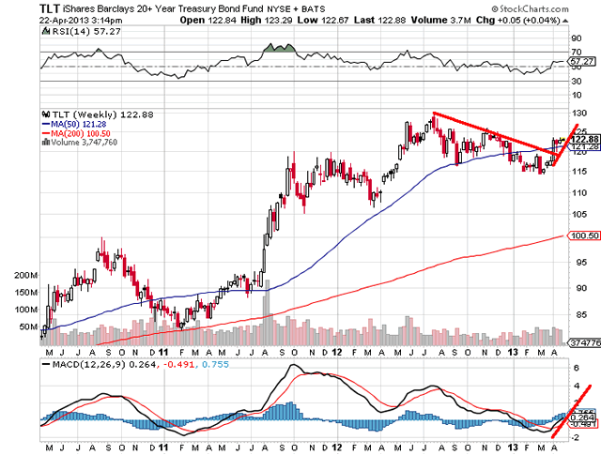Click the 0.264 MACD value tag on the right axis
Viewport: 601px width, 455px height.
[x=582, y=417]
